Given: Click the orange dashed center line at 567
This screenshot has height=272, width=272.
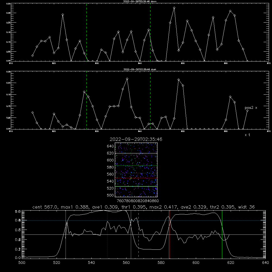Looking at the screenshot, I should pos(138,234).
